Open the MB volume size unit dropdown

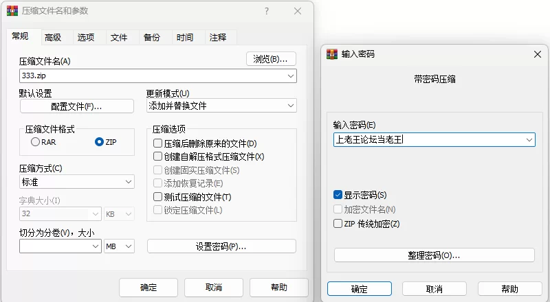[x=119, y=246]
